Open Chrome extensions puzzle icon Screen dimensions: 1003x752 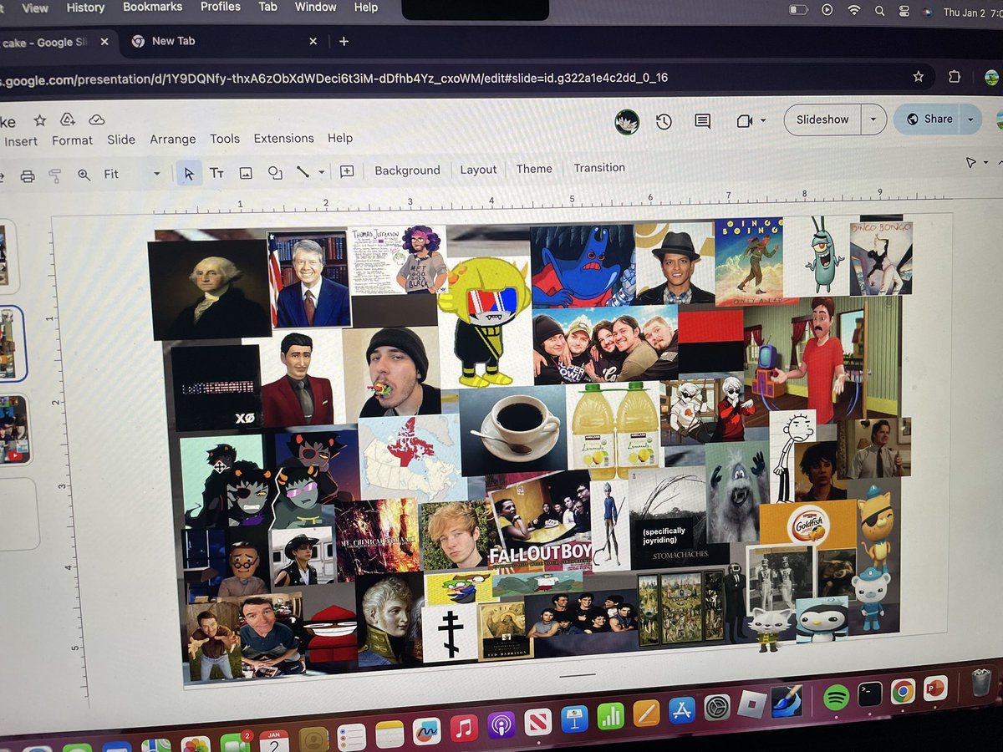(x=955, y=76)
